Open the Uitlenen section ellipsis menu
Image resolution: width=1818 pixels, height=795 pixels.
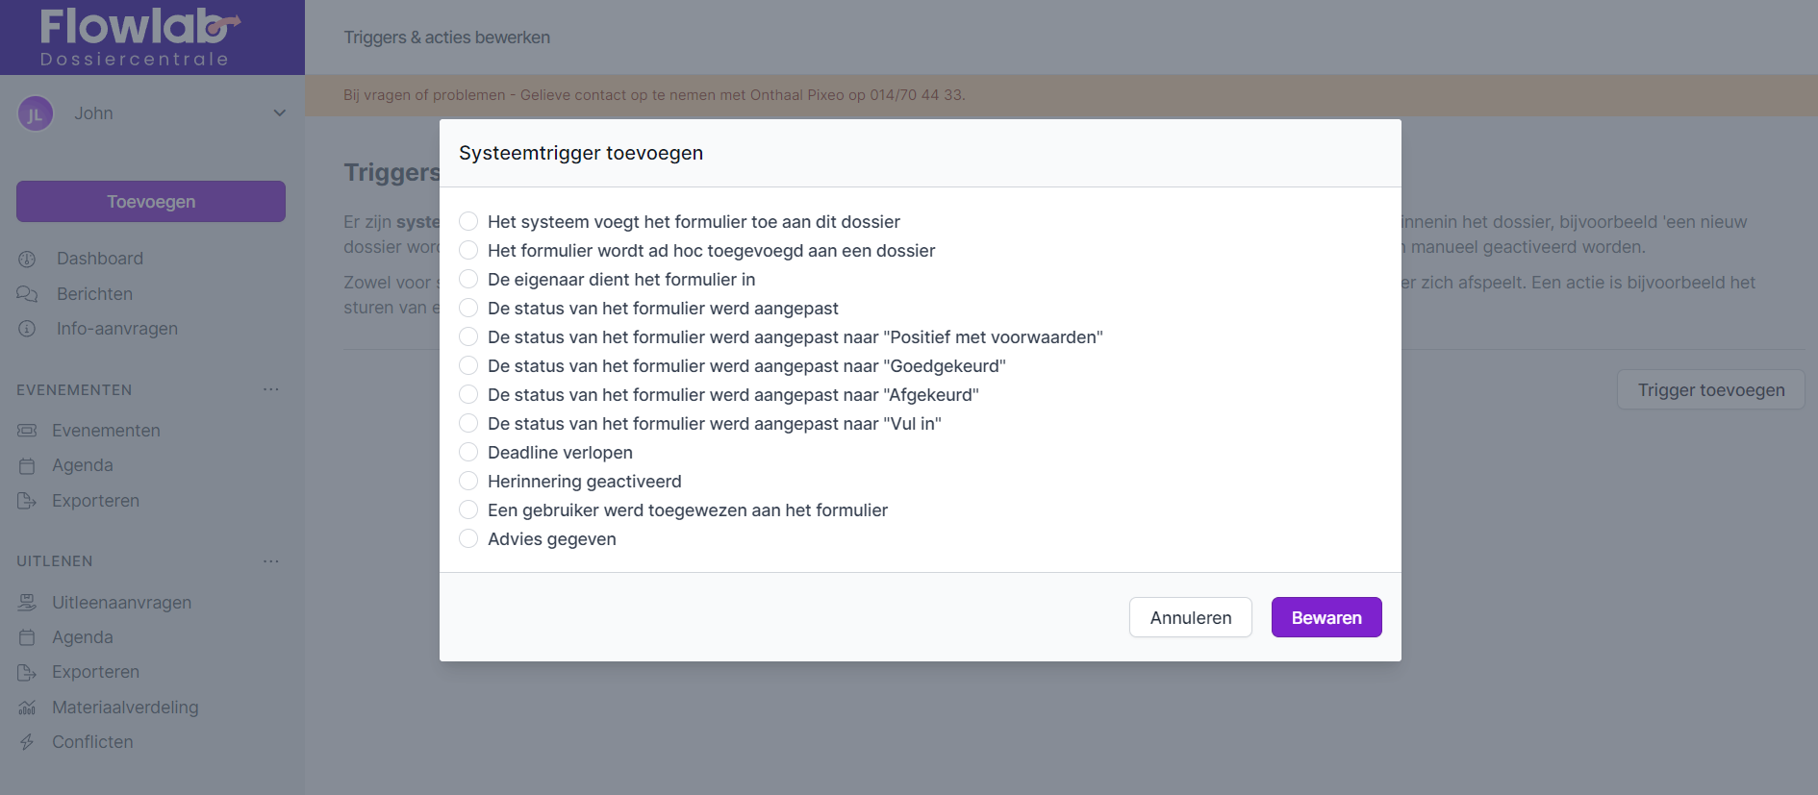coord(271,561)
